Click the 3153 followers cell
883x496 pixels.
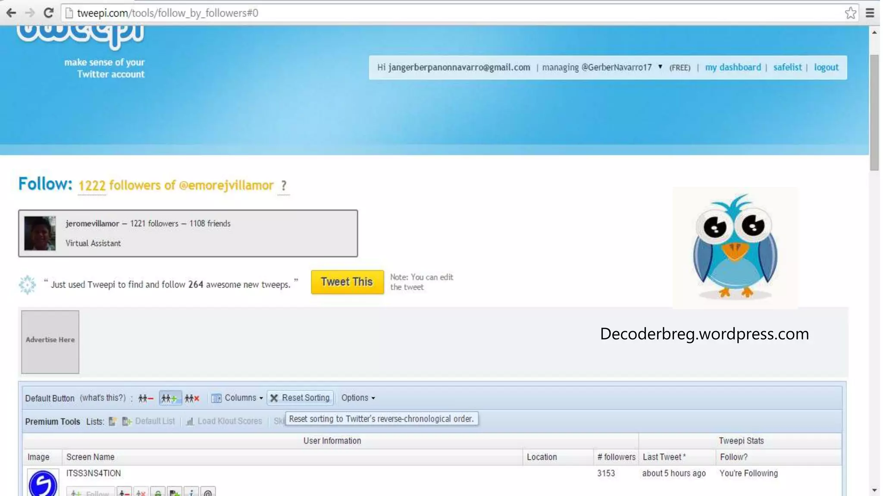(x=606, y=474)
